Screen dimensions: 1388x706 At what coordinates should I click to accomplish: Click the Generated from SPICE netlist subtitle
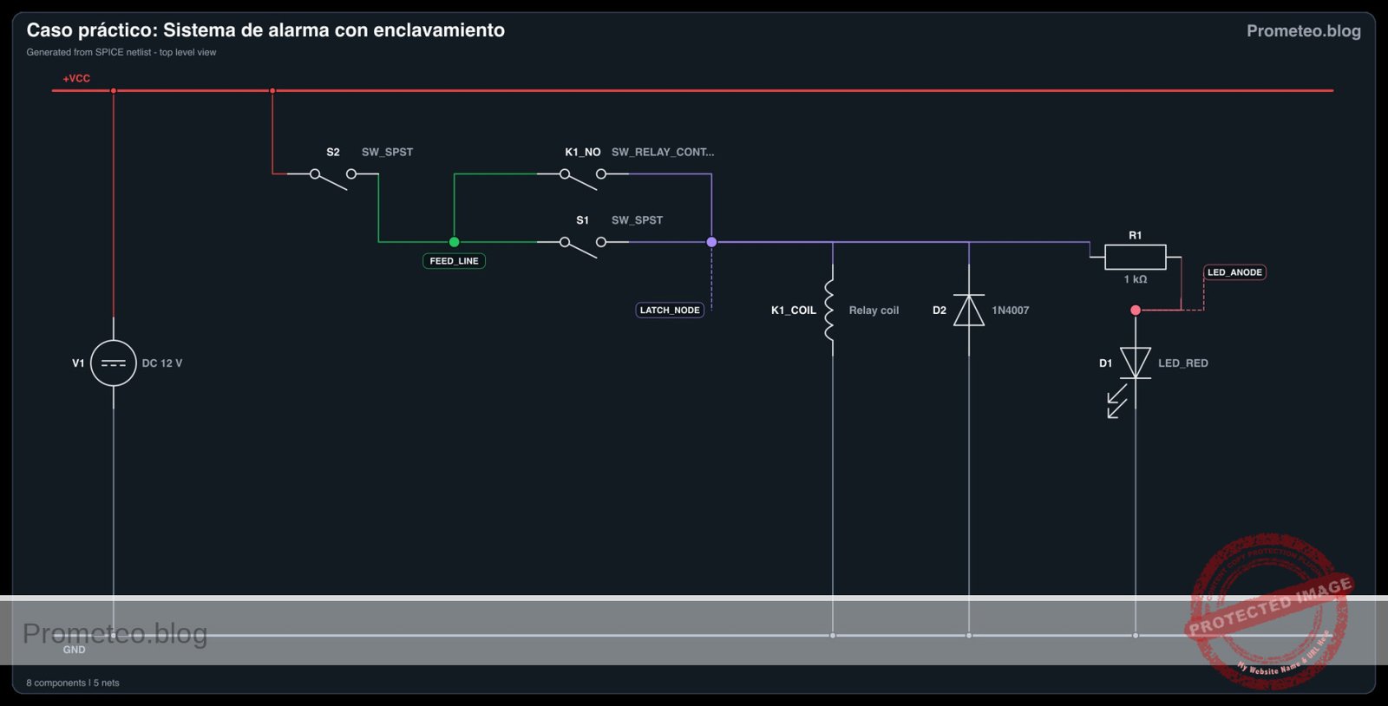pos(121,52)
